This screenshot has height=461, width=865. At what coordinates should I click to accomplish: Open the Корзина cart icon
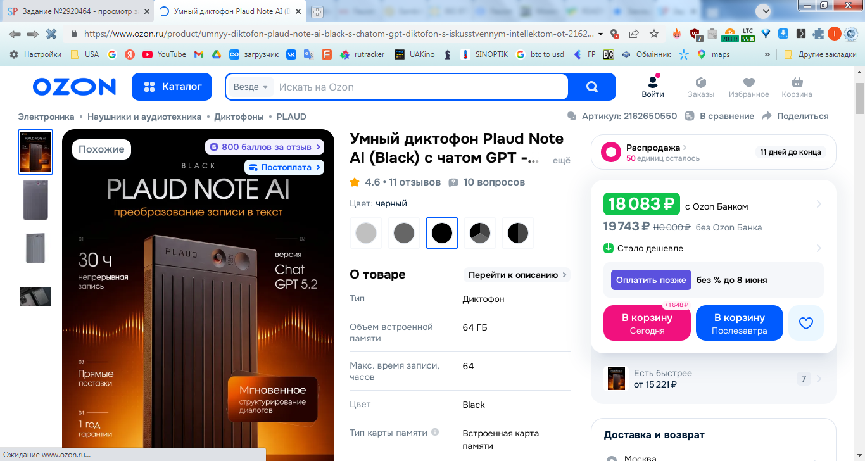pyautogui.click(x=797, y=87)
